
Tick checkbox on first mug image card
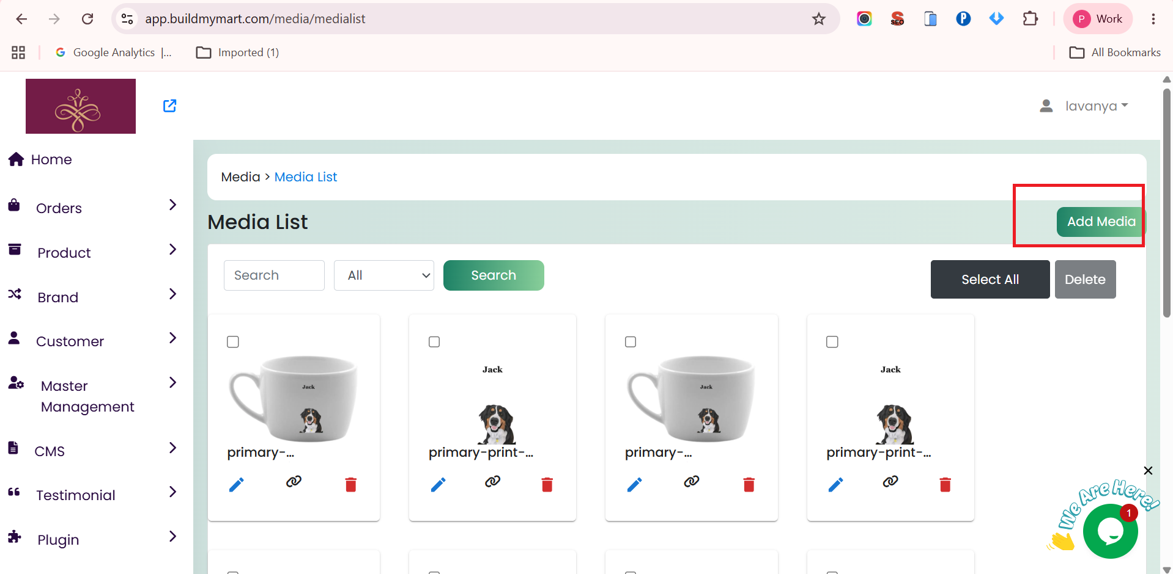[x=233, y=342]
